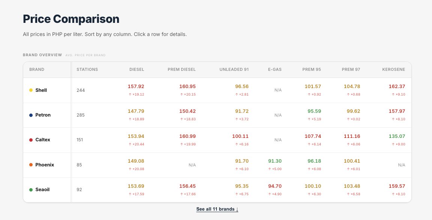
Task: Click Seaoil prem diesel change +17.66
Action: 188,194
